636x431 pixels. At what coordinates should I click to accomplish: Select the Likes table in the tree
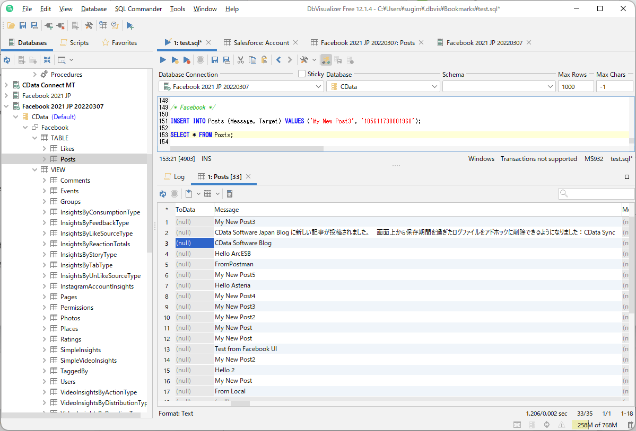[67, 149]
